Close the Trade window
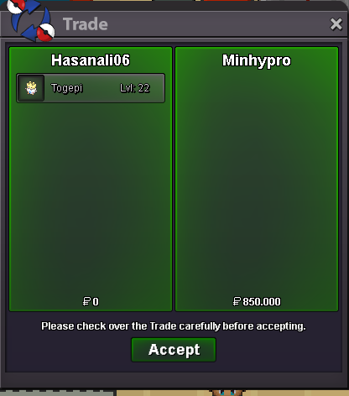This screenshot has width=349, height=396. point(336,24)
